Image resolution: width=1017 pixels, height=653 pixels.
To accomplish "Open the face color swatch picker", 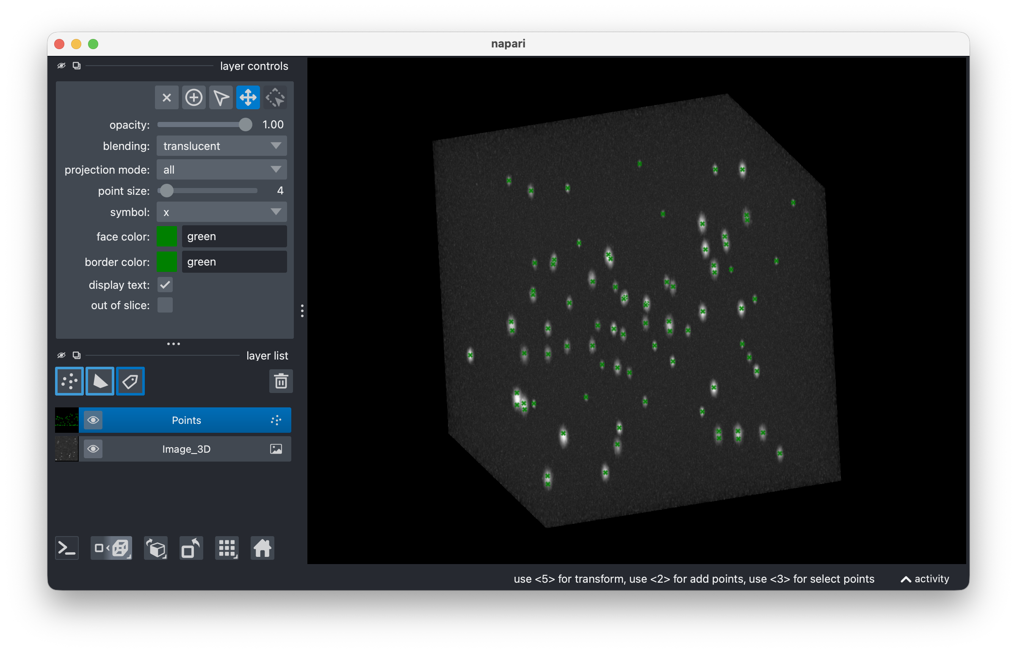I will [166, 237].
